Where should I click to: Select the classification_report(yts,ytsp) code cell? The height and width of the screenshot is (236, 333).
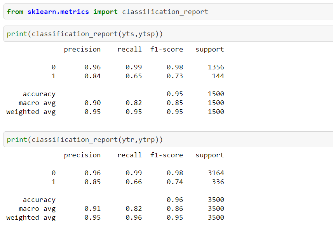point(168,34)
